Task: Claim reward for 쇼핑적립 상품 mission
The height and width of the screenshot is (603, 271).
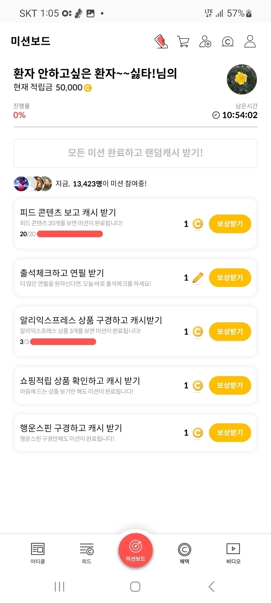Action: click(230, 386)
